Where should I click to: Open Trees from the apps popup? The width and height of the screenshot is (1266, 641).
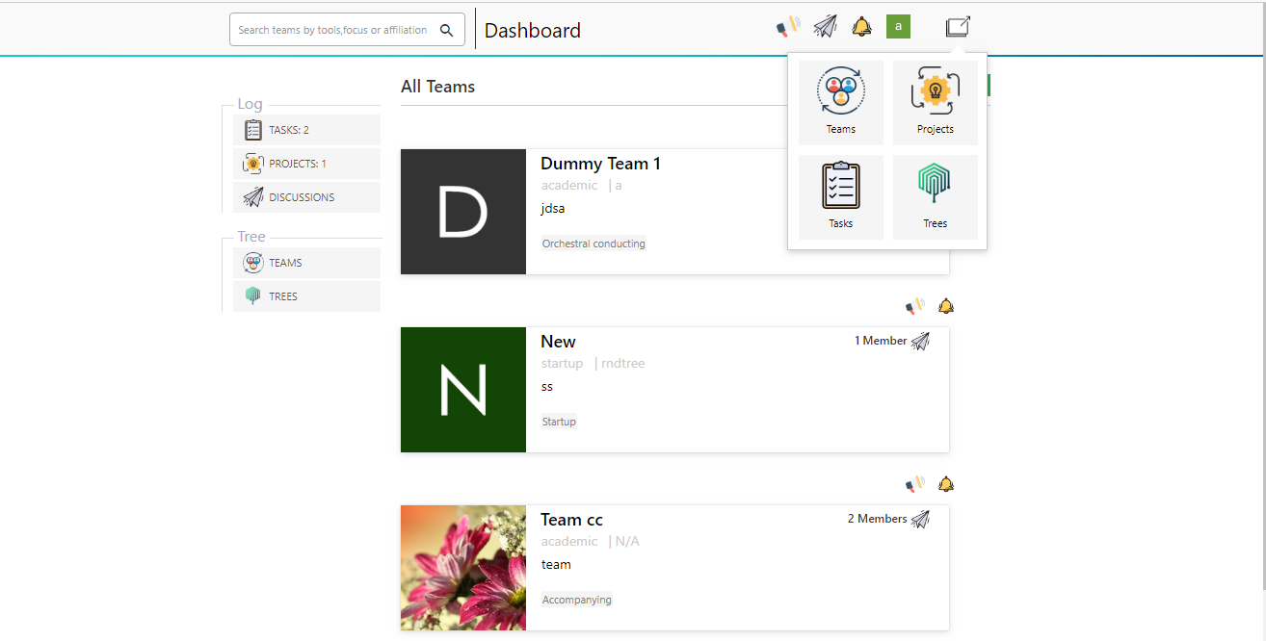coord(935,196)
